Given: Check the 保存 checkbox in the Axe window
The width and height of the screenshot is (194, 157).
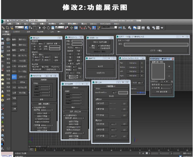Looking at the screenshot, I should pos(99,46).
